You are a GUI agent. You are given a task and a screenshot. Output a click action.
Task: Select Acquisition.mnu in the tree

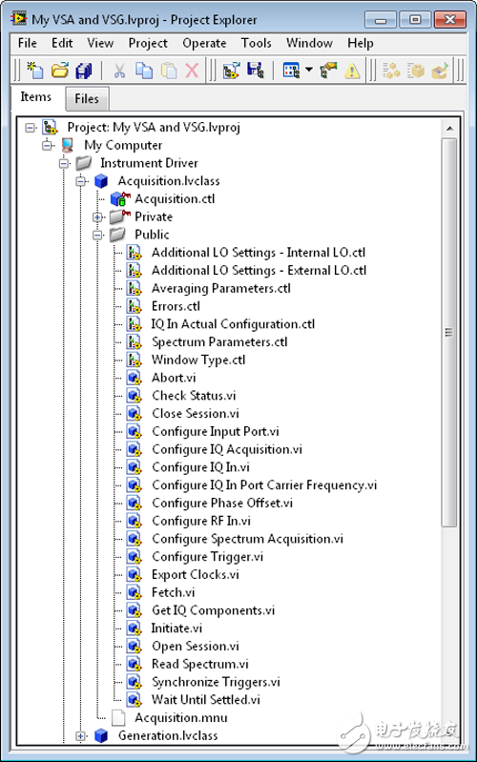[x=181, y=718]
